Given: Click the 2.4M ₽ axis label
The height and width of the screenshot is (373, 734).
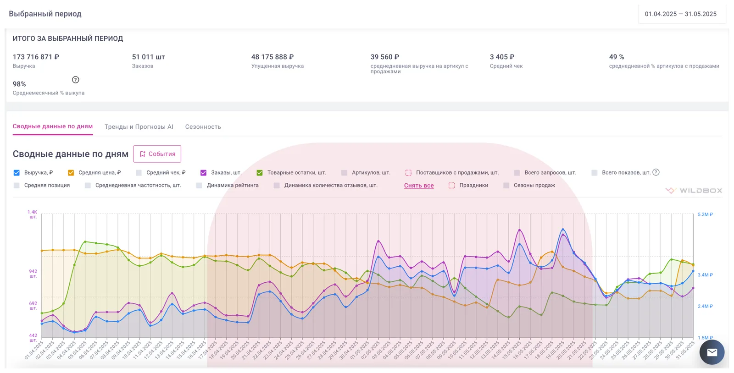Looking at the screenshot, I should [705, 306].
